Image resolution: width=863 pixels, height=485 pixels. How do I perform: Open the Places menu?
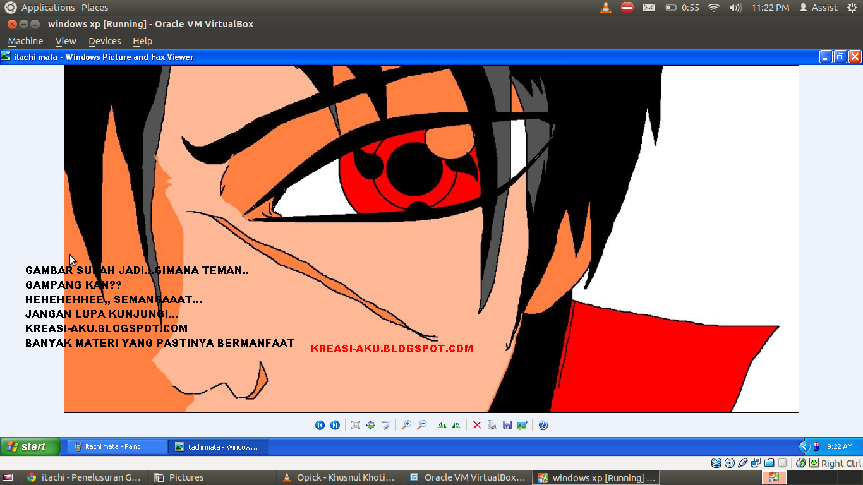(x=95, y=8)
